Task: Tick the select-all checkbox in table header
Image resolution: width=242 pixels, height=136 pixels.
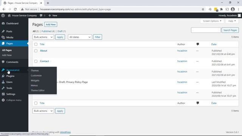Action: pyautogui.click(x=36, y=44)
